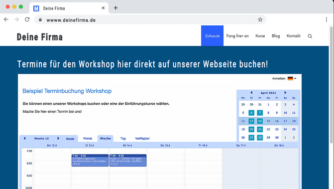Viewport: 334px width, 189px height.
Task: Select April 6 in the mini calendar
Action: pyautogui.click(x=251, y=113)
